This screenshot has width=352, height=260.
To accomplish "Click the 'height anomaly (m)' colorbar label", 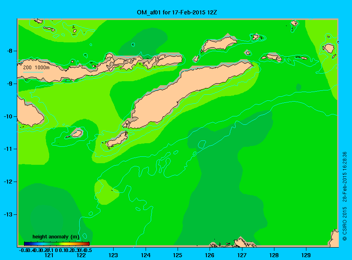I will [56, 237].
